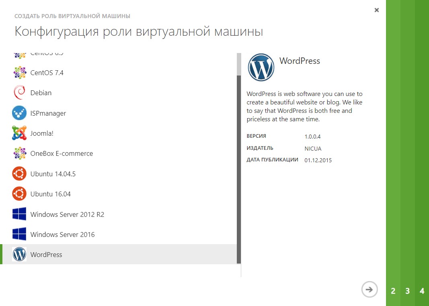Click the large WordPress logo in details
Viewport: 429px width, 306px height.
pos(261,67)
